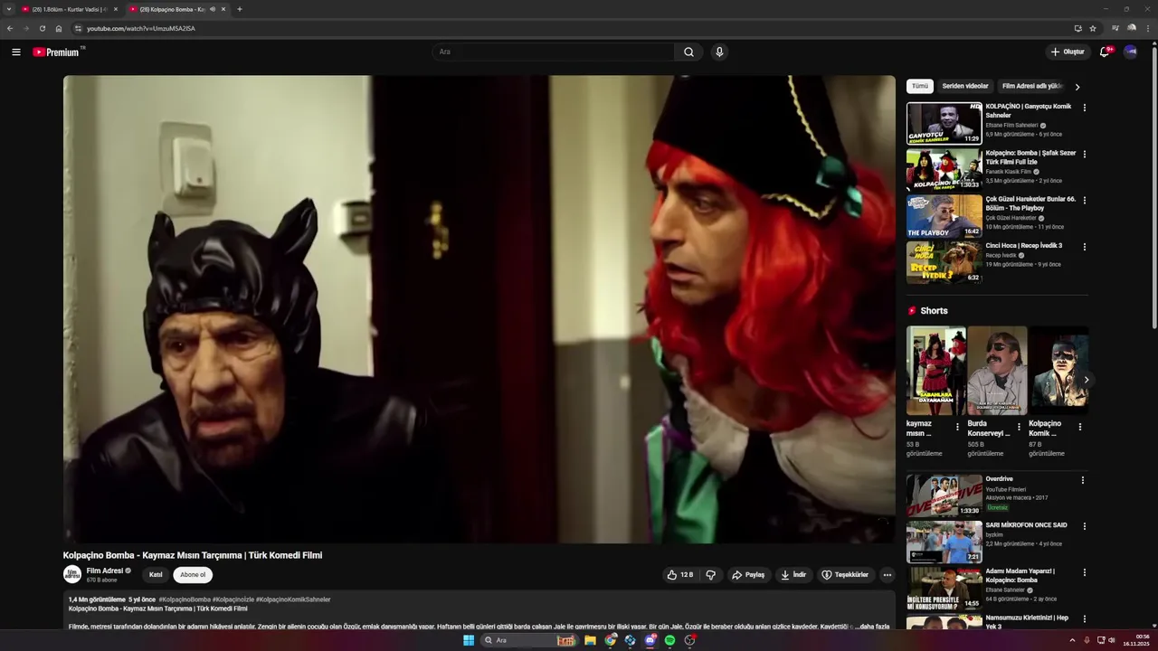
Task: Subscribe with Abone ol button
Action: pyautogui.click(x=193, y=575)
